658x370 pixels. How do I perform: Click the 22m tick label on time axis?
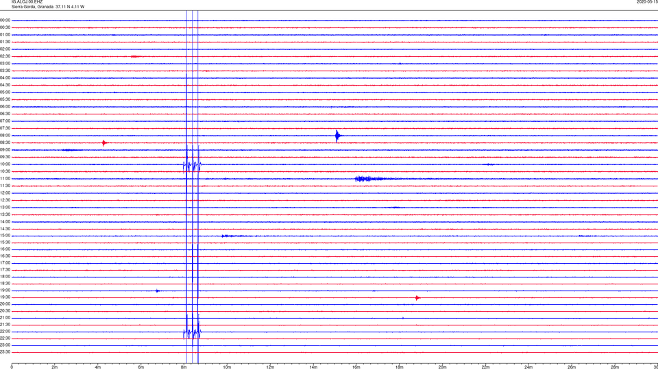(x=485, y=367)
